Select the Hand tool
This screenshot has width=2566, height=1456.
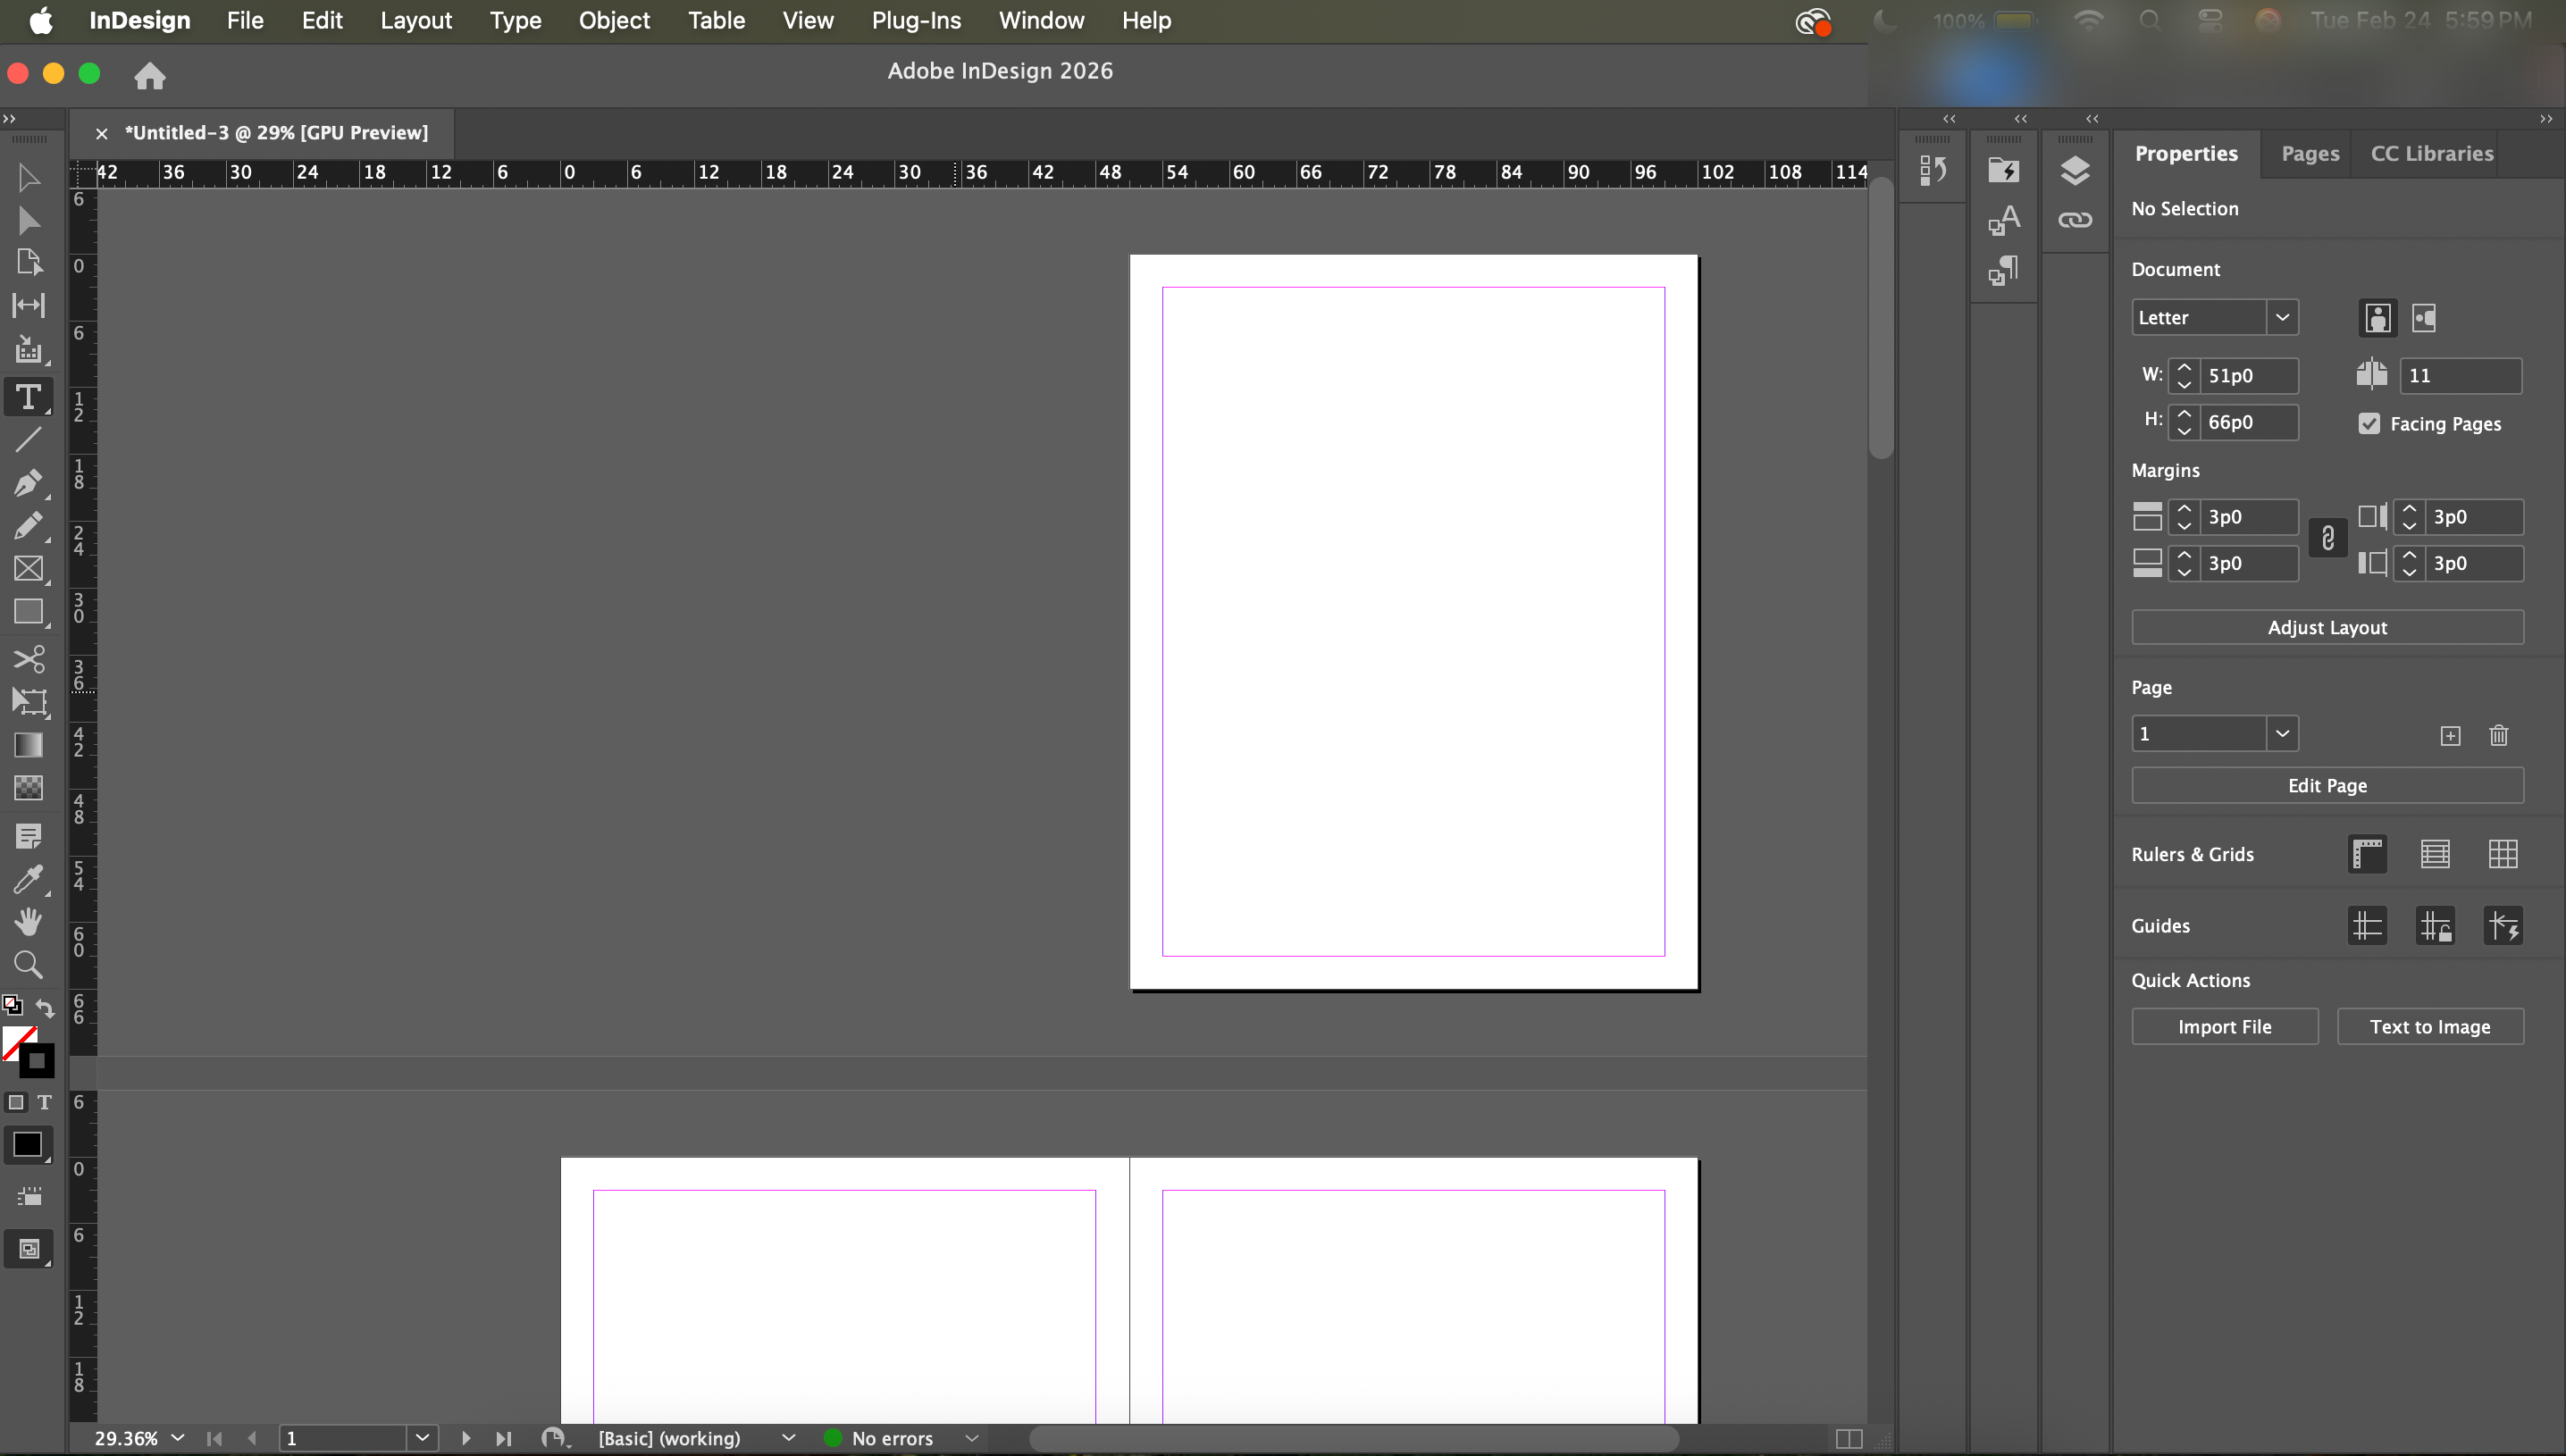(27, 921)
